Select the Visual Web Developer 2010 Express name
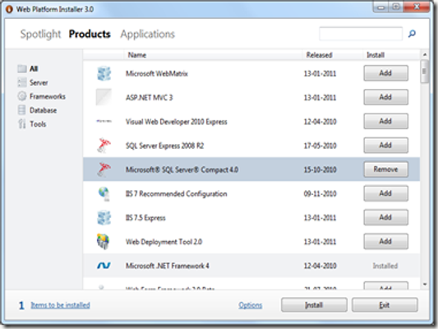This screenshot has height=329, width=438. click(176, 122)
